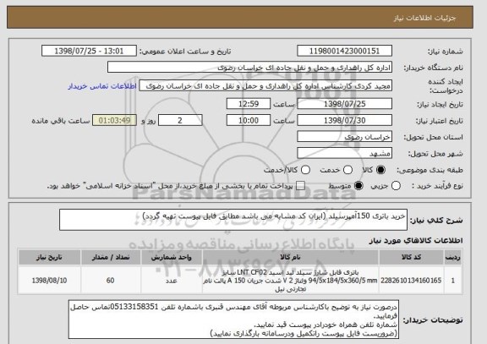487x344 pixels.
Task: Choose the جزیی purchase type radio
Action: 396,186
